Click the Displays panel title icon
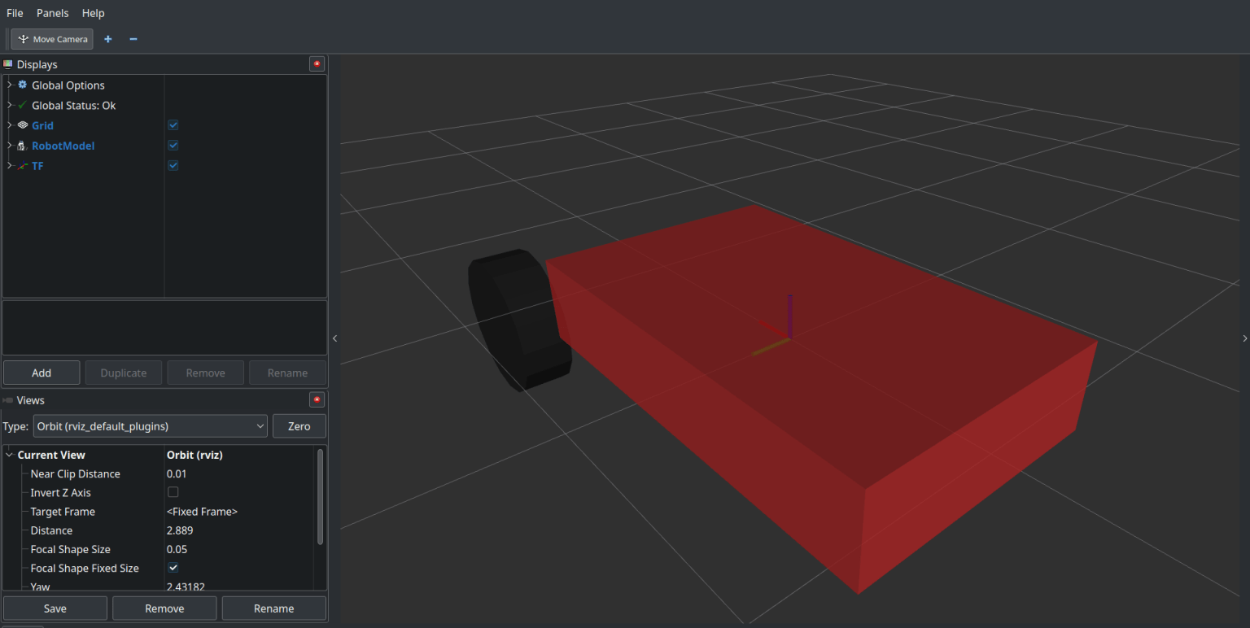This screenshot has height=628, width=1250. coord(8,63)
